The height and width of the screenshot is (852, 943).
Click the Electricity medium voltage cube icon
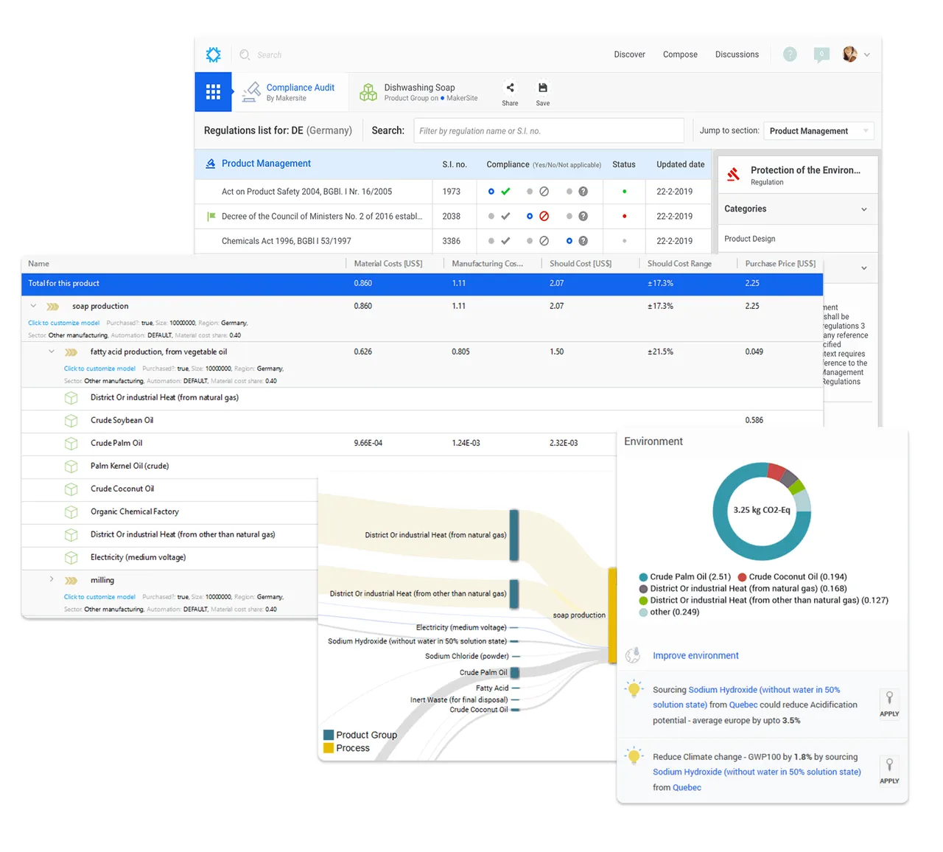[71, 558]
